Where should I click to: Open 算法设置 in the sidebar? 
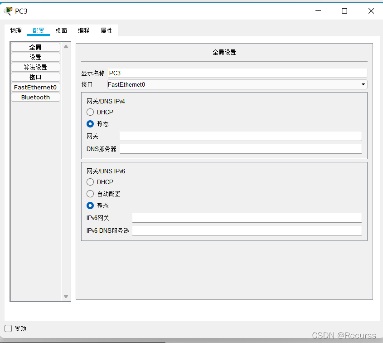[x=35, y=67]
